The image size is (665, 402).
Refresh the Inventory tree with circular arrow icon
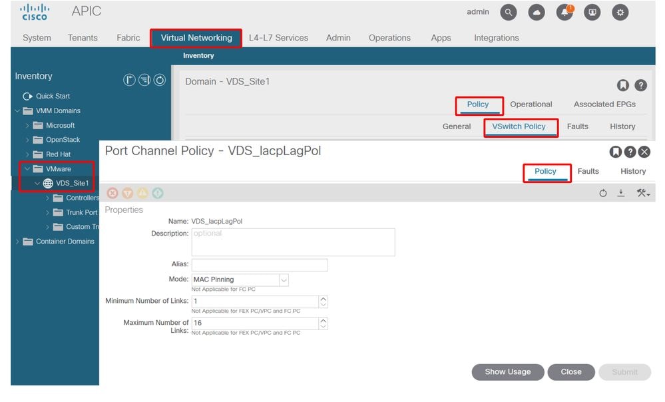click(160, 80)
